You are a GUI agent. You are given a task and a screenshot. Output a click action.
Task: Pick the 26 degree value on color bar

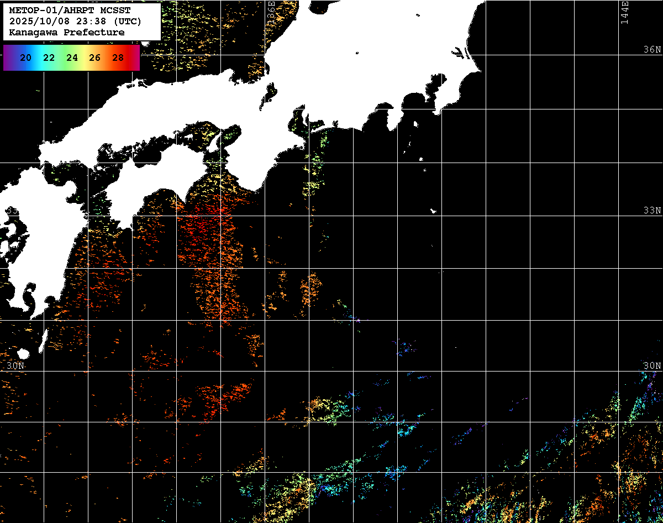coord(94,57)
